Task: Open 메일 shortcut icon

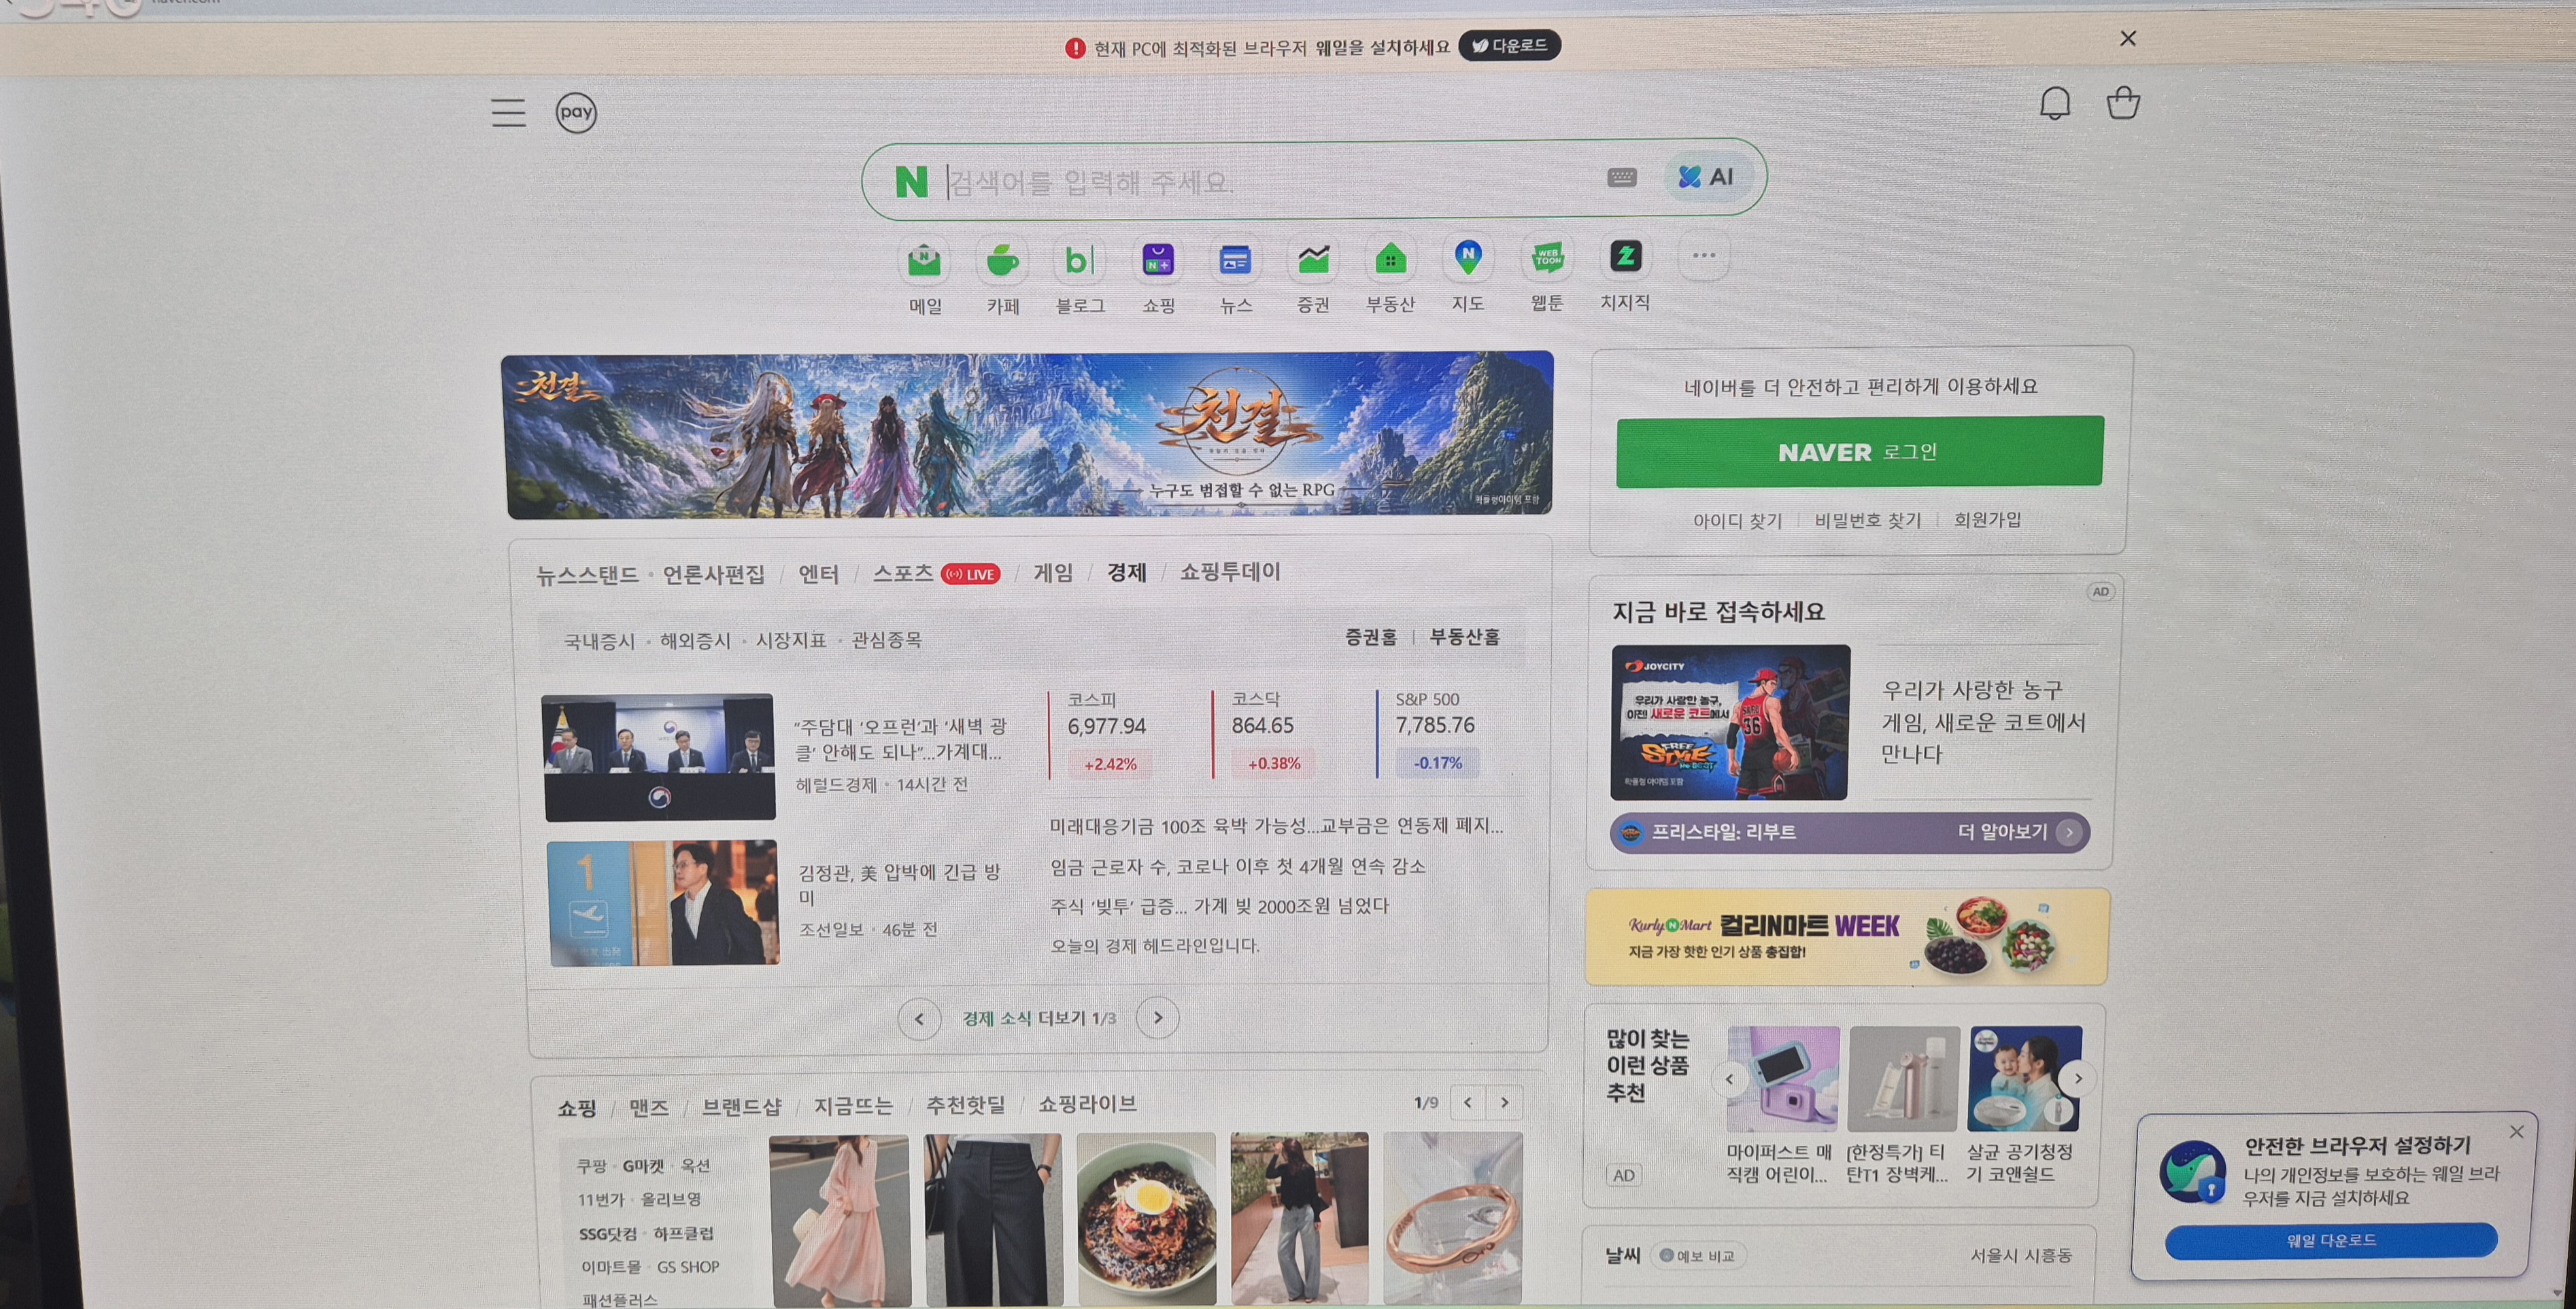Action: point(925,261)
